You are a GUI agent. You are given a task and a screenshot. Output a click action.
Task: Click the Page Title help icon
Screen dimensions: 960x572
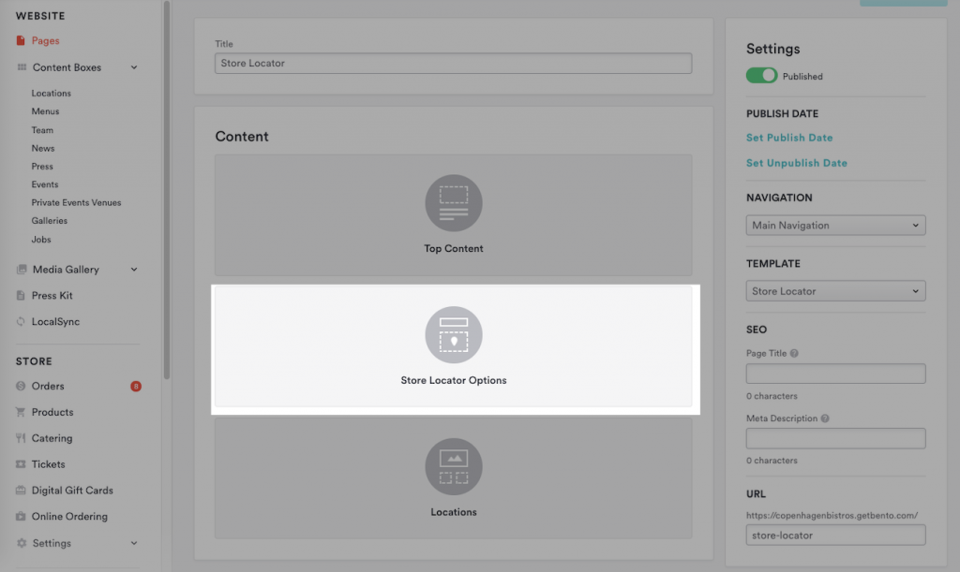(794, 353)
